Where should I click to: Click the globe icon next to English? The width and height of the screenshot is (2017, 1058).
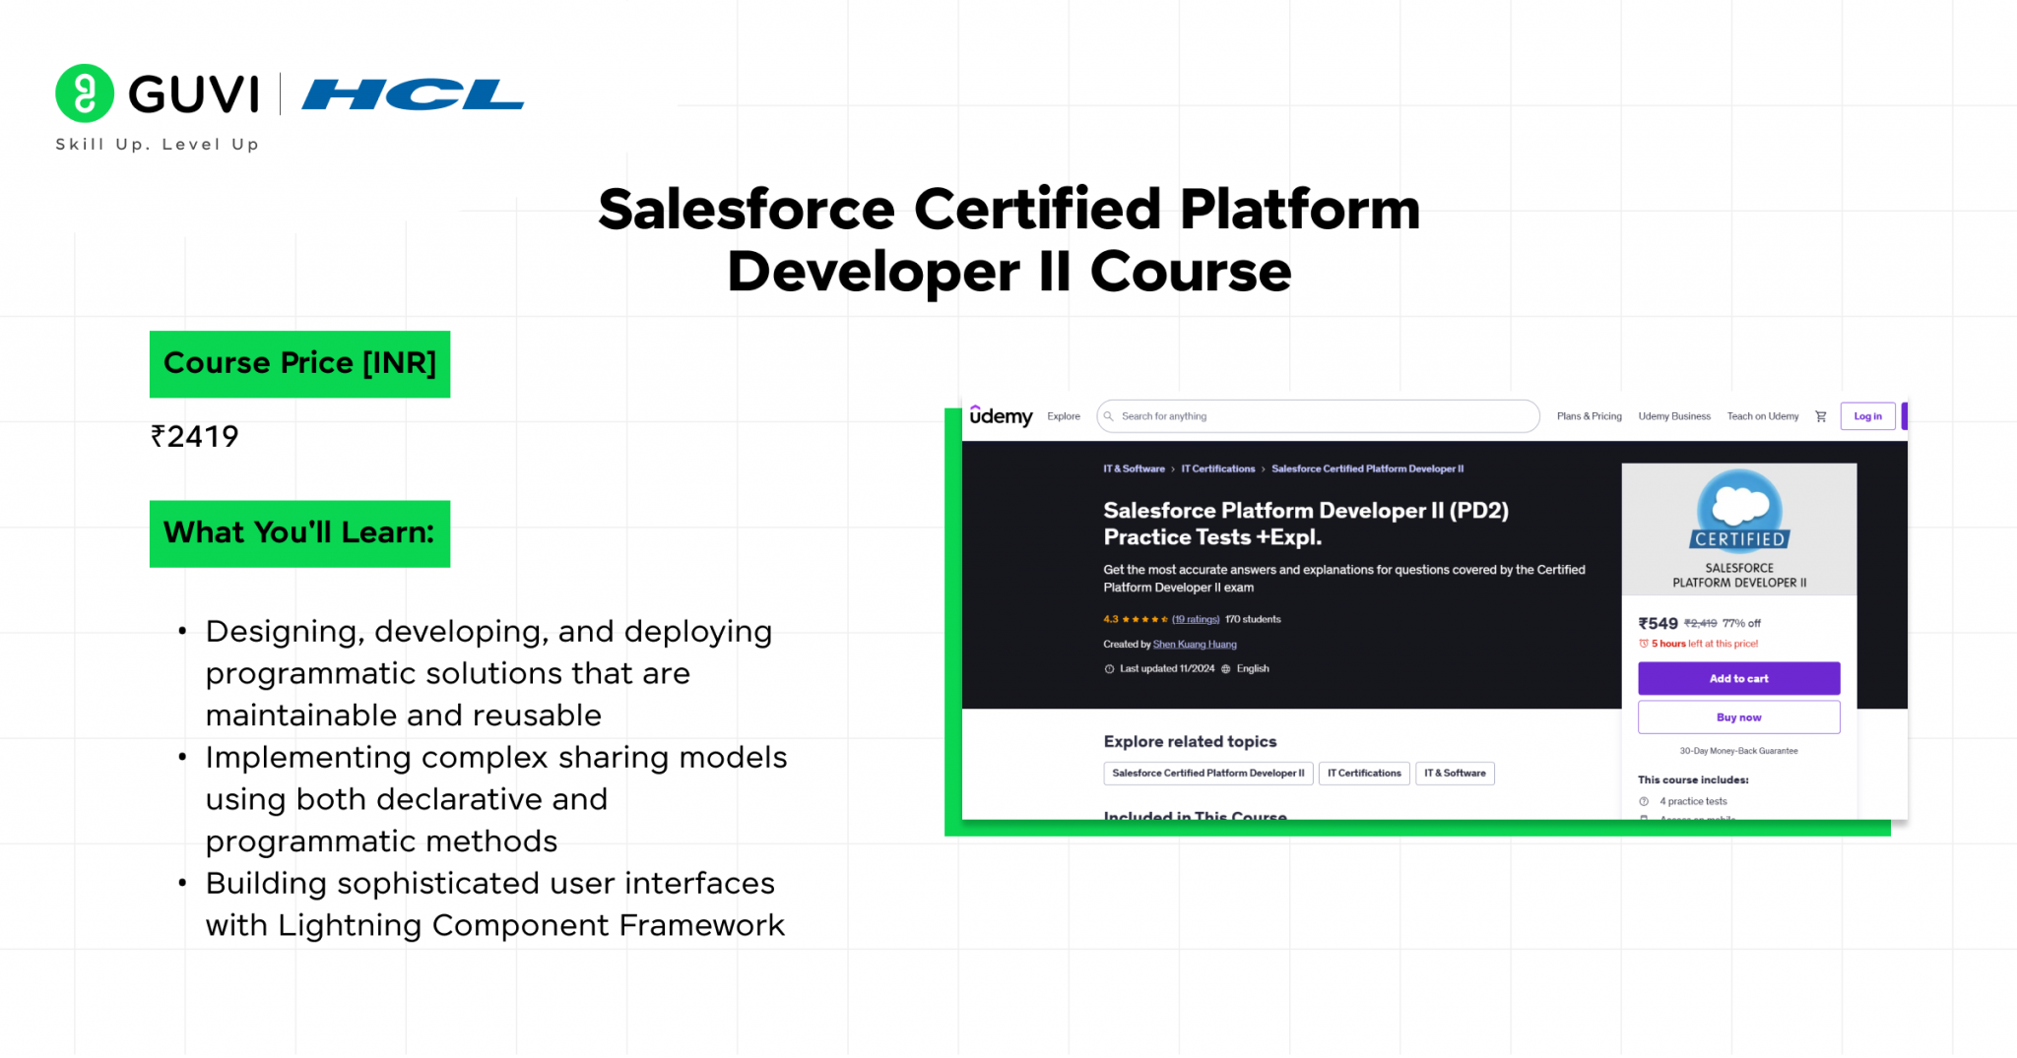click(x=1224, y=668)
